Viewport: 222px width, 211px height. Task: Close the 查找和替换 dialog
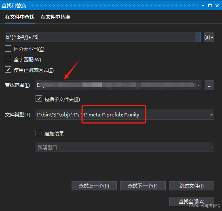pyautogui.click(x=217, y=6)
